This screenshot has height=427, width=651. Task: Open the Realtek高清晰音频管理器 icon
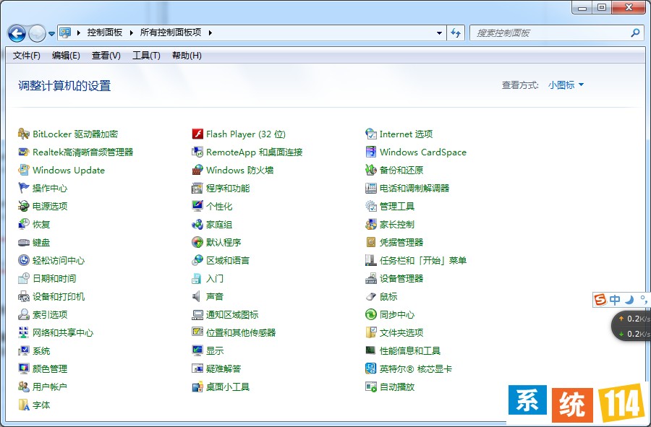point(24,152)
